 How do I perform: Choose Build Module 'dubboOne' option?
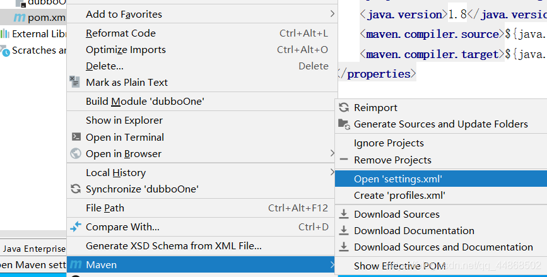(145, 101)
